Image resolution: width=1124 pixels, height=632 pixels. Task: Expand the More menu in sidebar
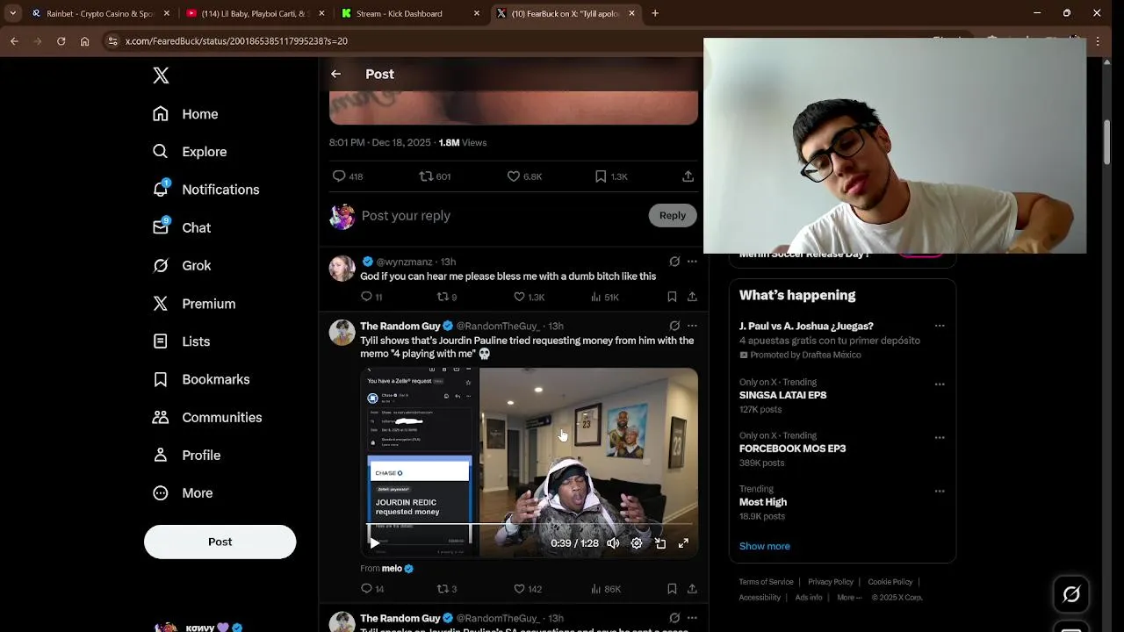coord(183,493)
